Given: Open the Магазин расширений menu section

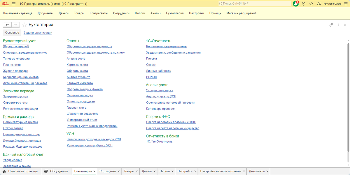Looking at the screenshot, I should tap(242, 13).
